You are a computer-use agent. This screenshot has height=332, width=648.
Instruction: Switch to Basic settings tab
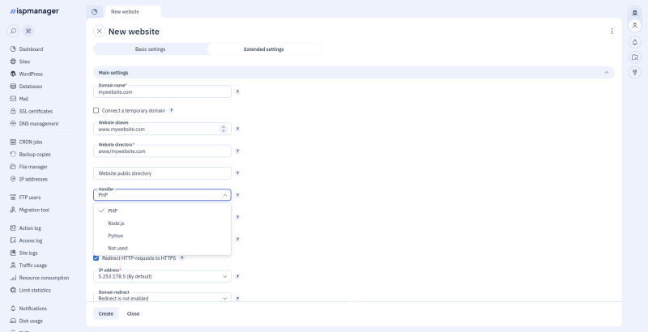pos(150,49)
